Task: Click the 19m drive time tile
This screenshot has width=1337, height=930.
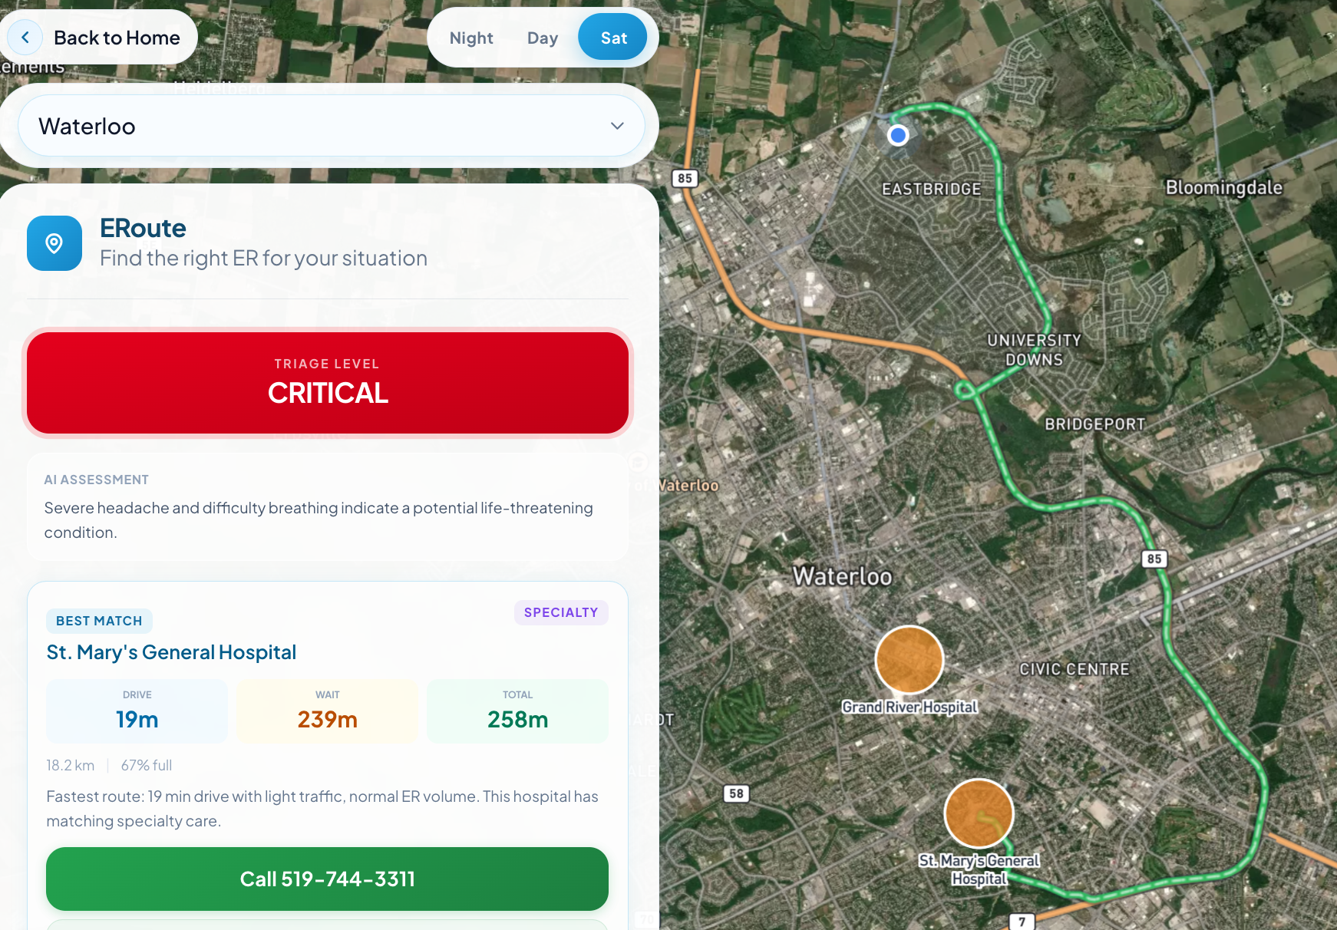Action: pos(137,711)
